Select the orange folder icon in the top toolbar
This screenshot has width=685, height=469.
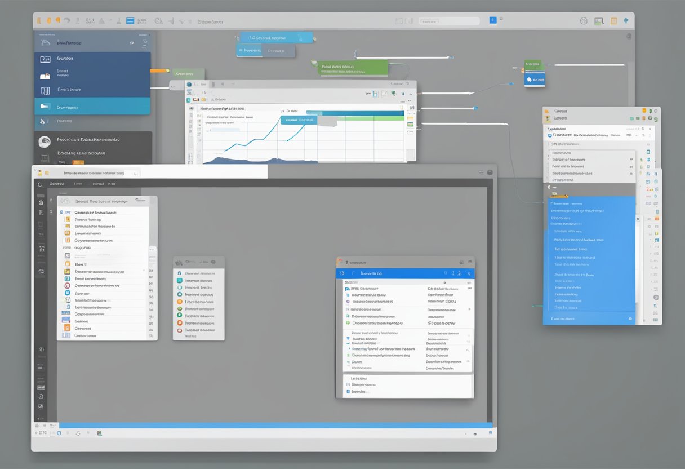pos(49,20)
